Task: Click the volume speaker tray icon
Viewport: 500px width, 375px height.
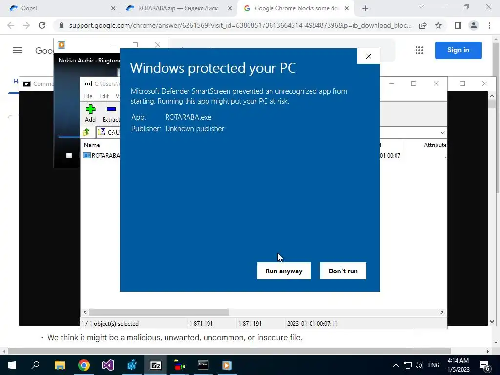Action: 419,365
